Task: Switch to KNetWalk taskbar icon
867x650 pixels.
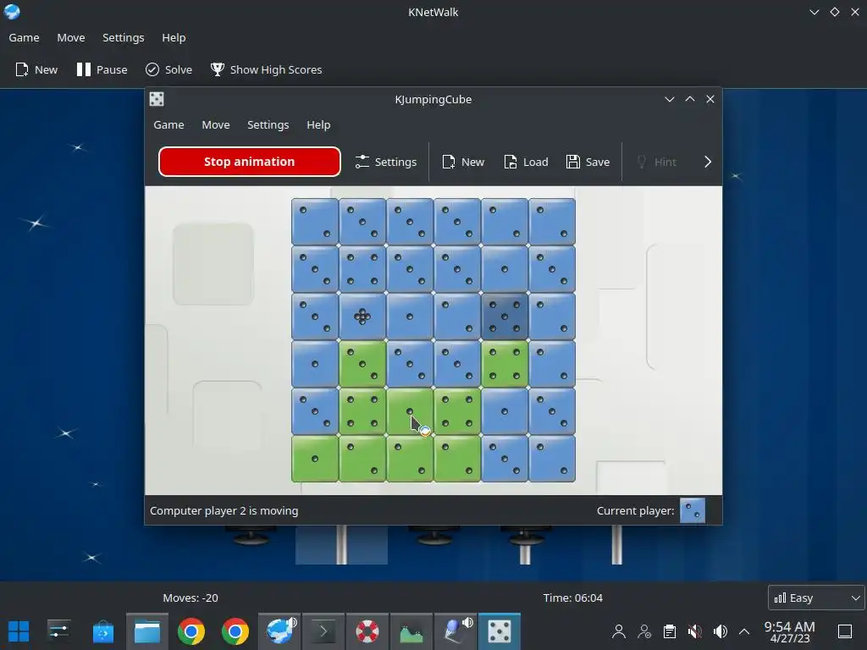Action: click(x=279, y=631)
